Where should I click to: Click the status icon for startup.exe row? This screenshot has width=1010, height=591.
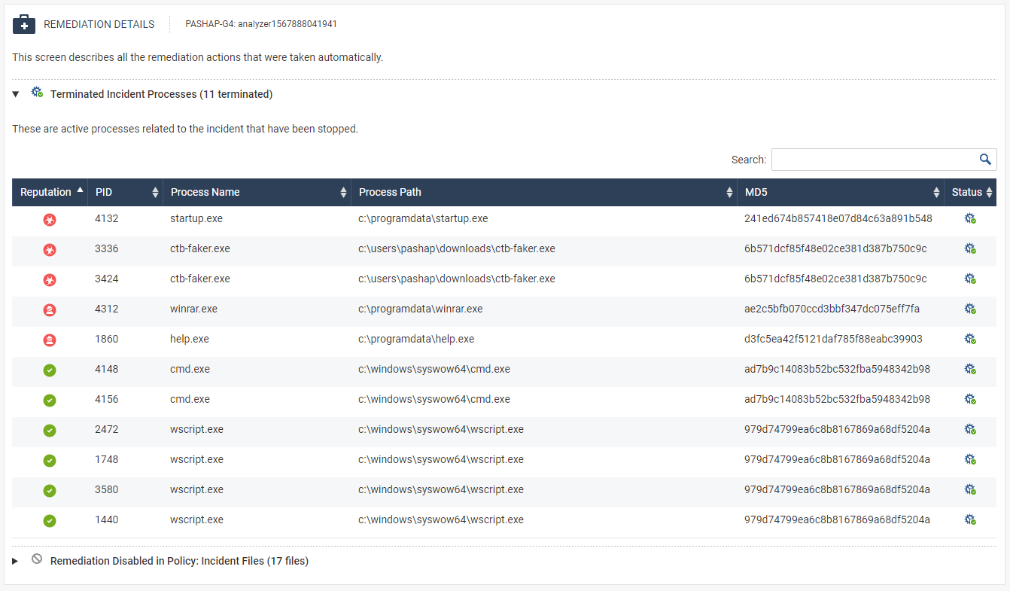970,219
